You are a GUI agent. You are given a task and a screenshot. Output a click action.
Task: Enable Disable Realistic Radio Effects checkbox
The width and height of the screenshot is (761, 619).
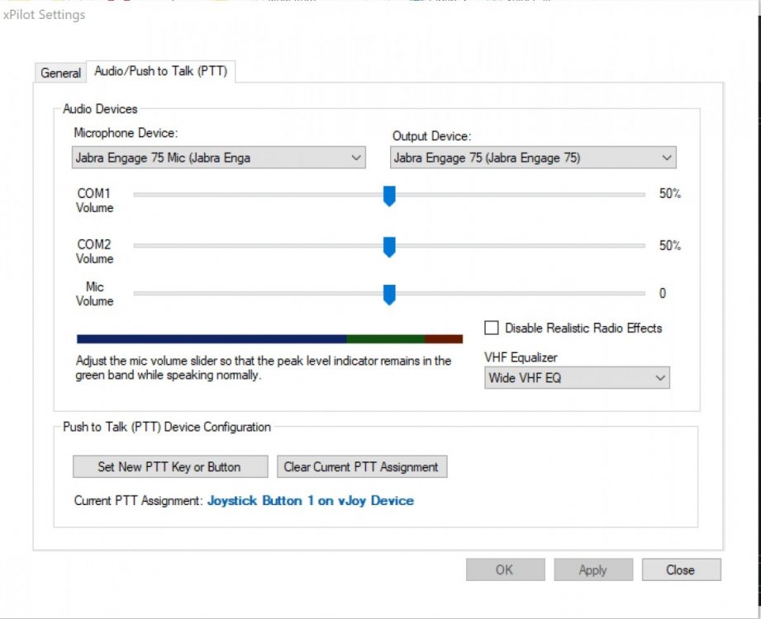point(492,328)
